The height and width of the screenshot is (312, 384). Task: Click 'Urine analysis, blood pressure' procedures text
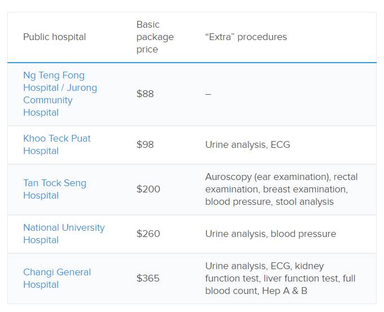pos(270,234)
